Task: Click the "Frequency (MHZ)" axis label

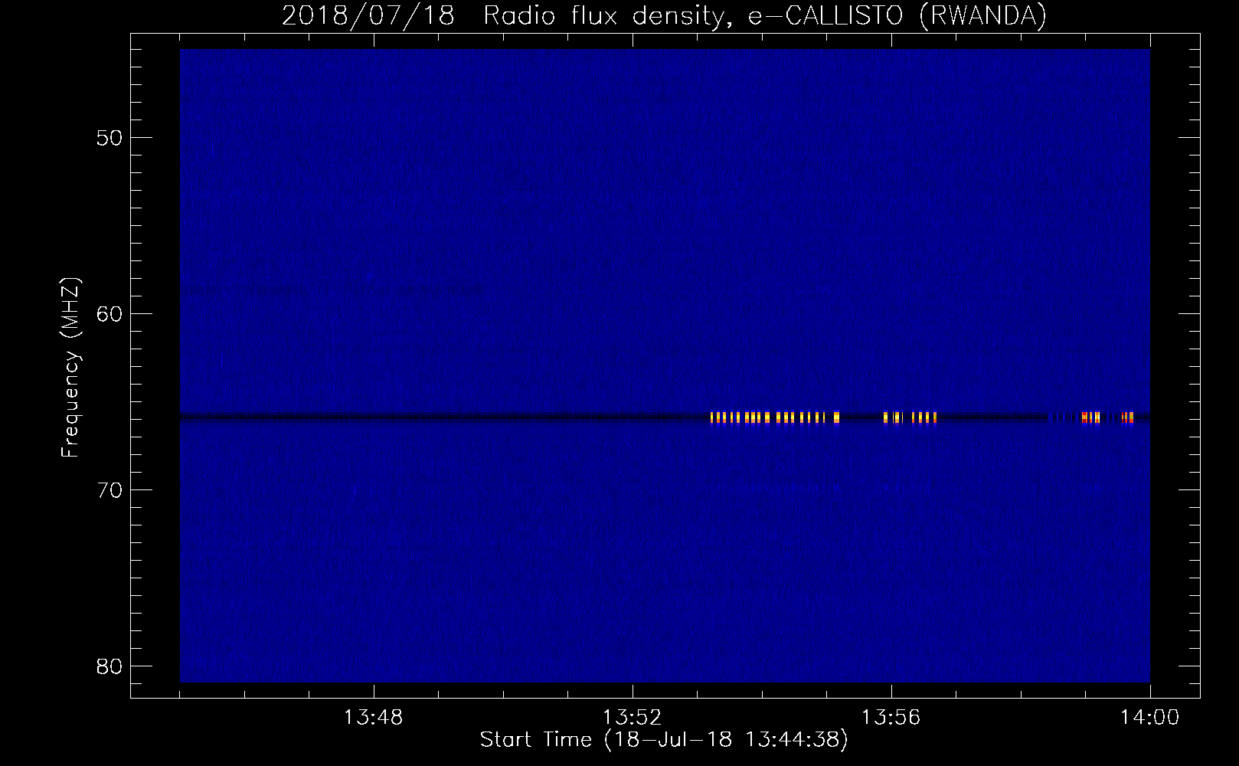Action: 70,368
